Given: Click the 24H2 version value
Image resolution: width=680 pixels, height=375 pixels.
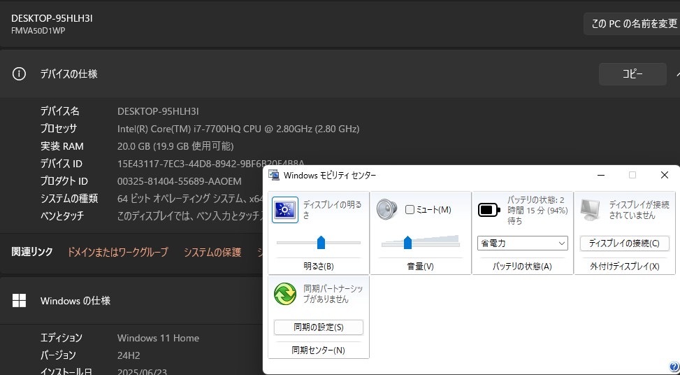Looking at the screenshot, I should point(129,355).
